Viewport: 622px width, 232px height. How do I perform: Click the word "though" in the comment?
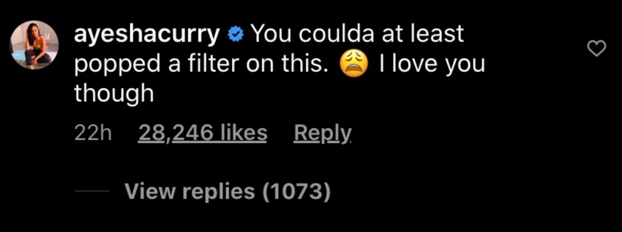[x=114, y=93]
